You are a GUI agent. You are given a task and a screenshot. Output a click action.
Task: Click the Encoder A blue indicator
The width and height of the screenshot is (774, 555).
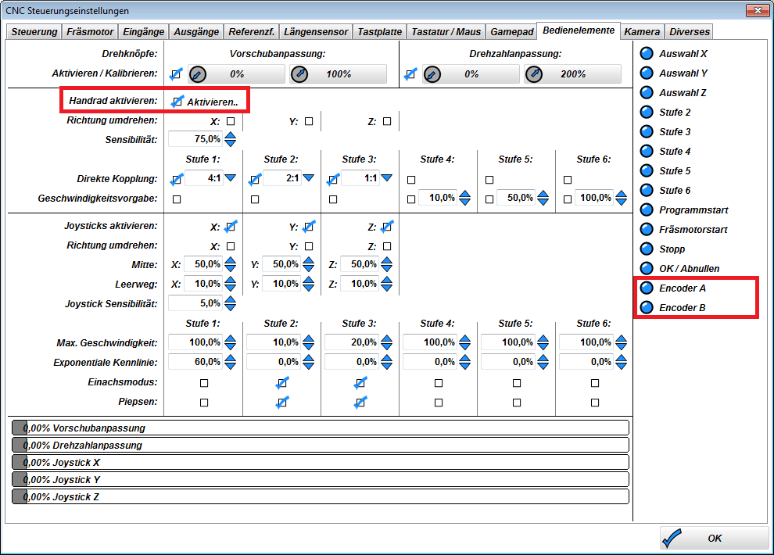(x=647, y=288)
